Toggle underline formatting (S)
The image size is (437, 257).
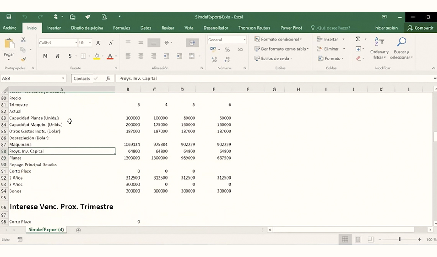(70, 56)
